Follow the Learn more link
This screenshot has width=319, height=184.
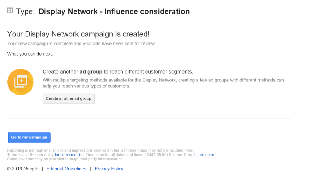(204, 155)
